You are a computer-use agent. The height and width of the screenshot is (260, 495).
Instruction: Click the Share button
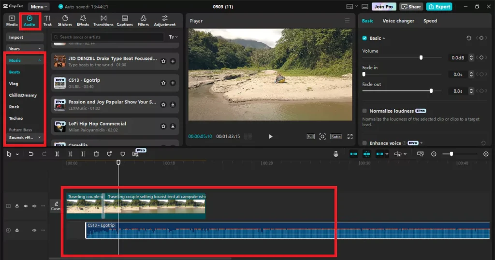(x=411, y=7)
